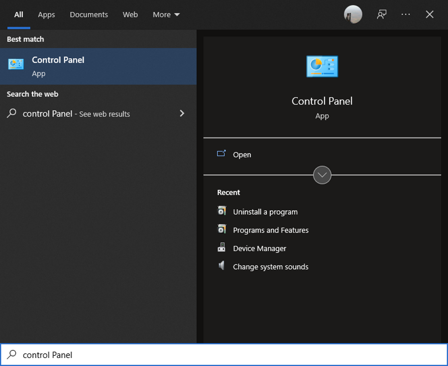Open the three-dot options menu
Viewport: 448px width, 366px height.
pos(405,14)
